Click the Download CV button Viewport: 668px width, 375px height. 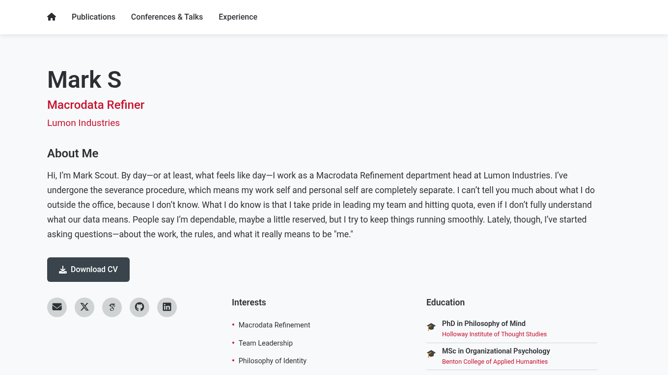[x=88, y=269]
